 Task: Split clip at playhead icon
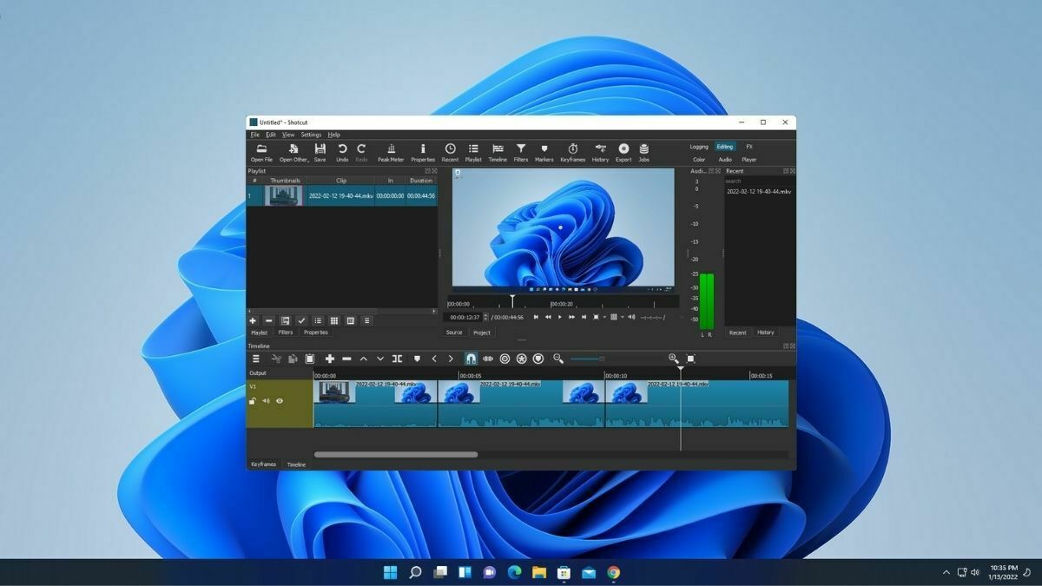[397, 359]
